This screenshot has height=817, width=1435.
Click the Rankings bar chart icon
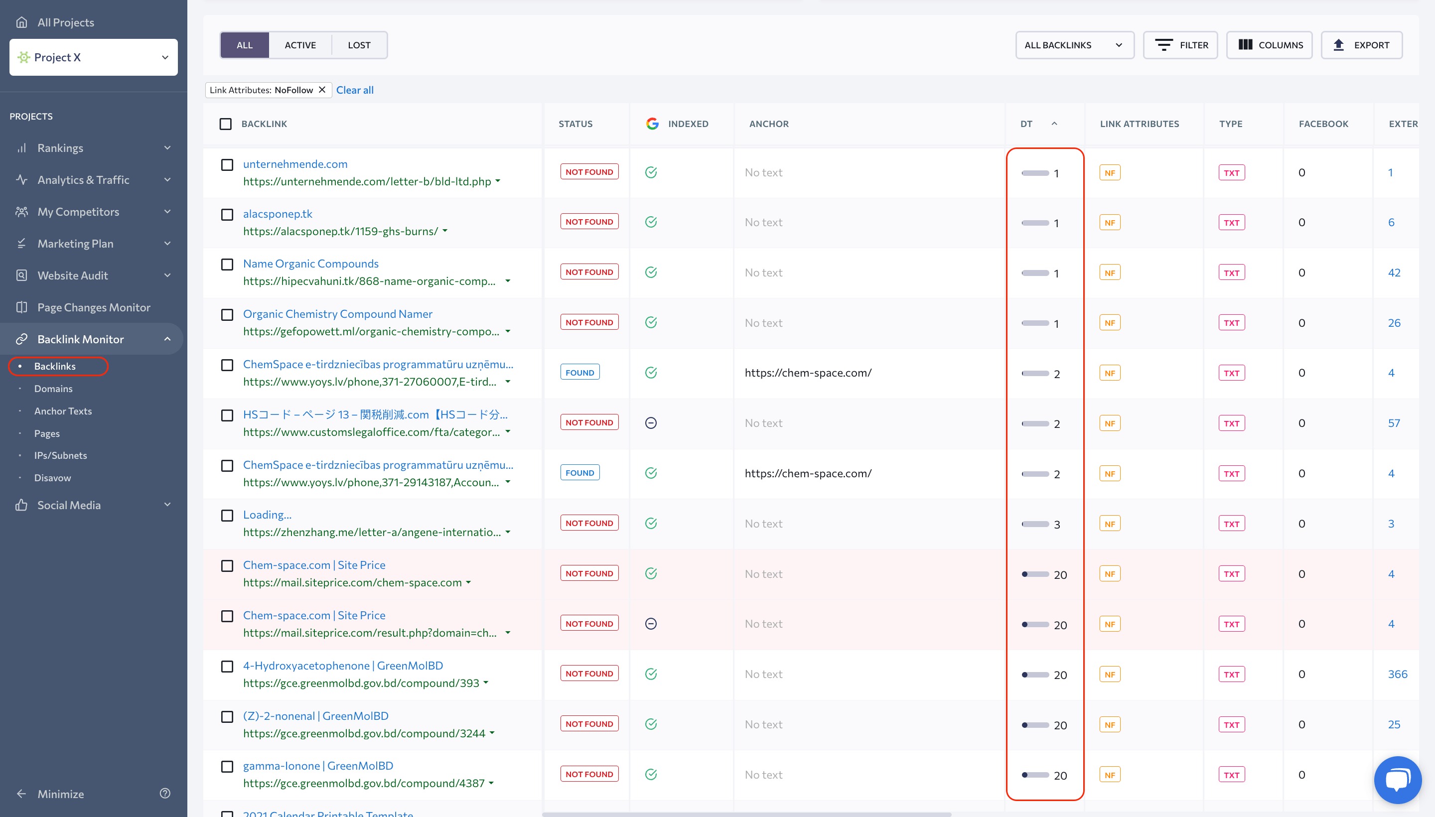click(x=21, y=147)
